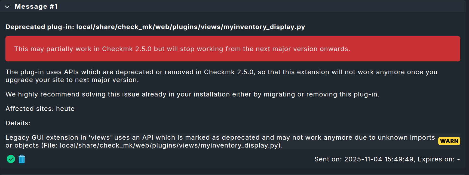Screen dimensions: 469x175
Task: Click the yellow WARN status badge
Action: pyautogui.click(x=449, y=141)
